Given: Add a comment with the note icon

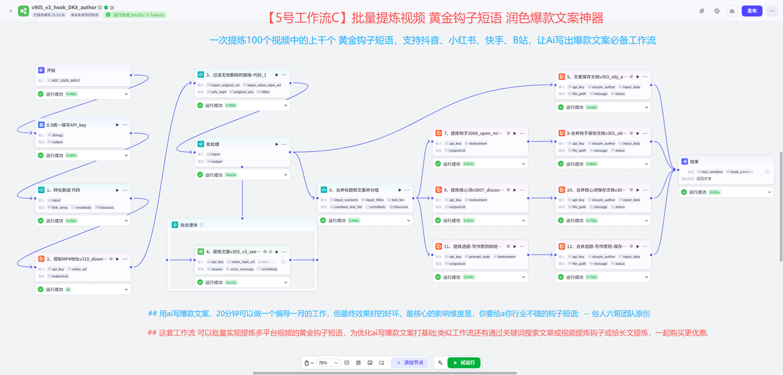Looking at the screenshot, I should coord(347,363).
